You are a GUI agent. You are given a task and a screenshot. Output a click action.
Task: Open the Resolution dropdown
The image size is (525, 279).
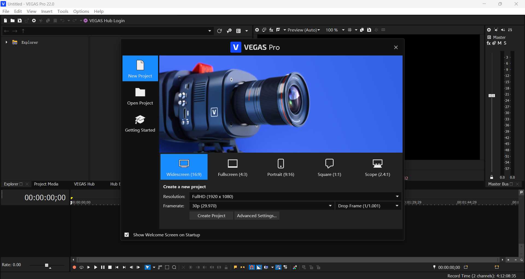(x=295, y=196)
